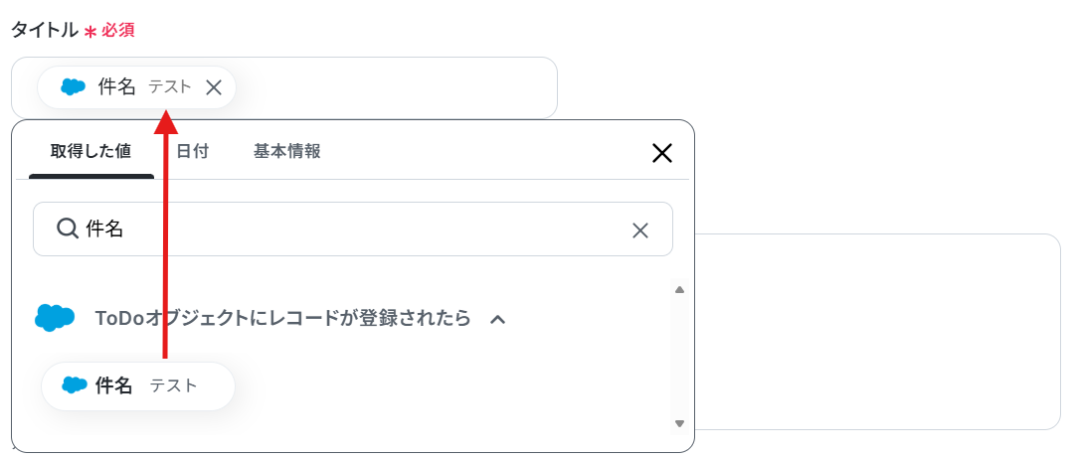Image resolution: width=1076 pixels, height=458 pixels.
Task: Click the scrollbar up arrow
Action: pos(679,290)
